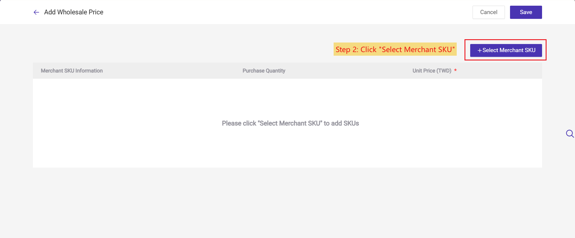Go back using the left arrow icon

point(36,12)
